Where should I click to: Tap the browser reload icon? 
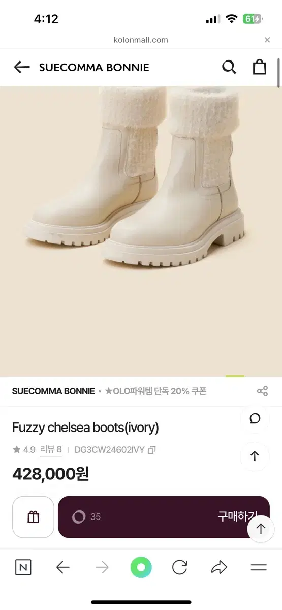(x=180, y=567)
